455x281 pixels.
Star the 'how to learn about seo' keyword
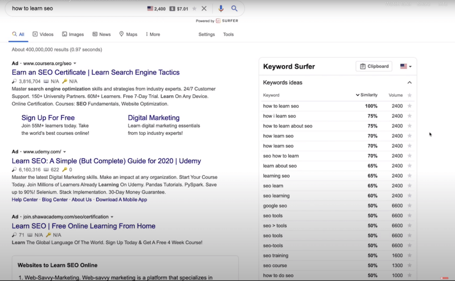click(409, 126)
